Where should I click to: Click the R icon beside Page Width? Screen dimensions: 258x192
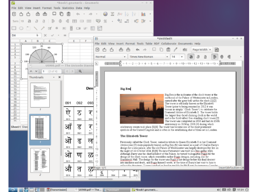pyautogui.click(x=217, y=50)
